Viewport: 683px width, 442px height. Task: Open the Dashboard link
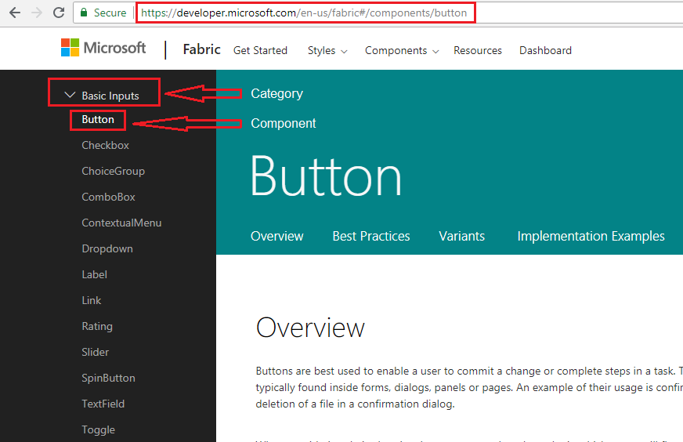(545, 50)
